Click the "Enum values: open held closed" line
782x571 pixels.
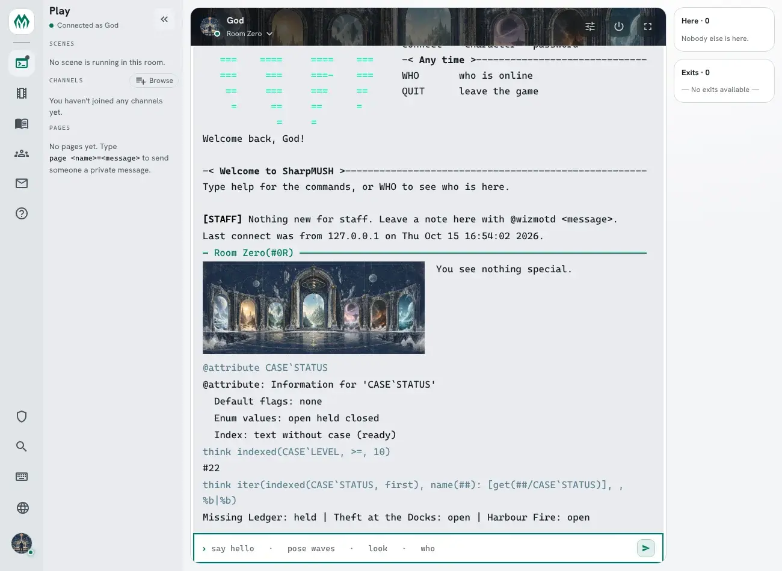[297, 418]
